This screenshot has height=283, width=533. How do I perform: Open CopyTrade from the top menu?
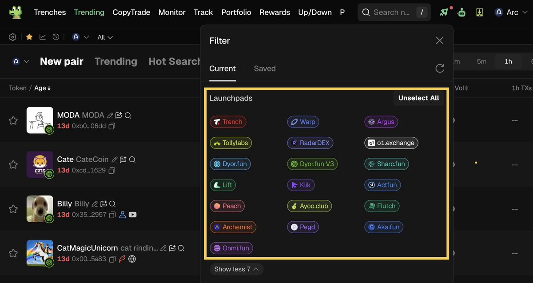(x=131, y=12)
